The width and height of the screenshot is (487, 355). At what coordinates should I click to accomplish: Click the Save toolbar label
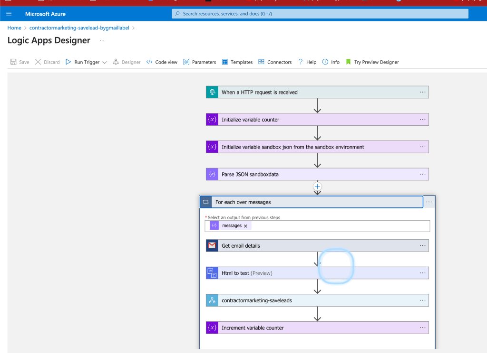point(24,62)
